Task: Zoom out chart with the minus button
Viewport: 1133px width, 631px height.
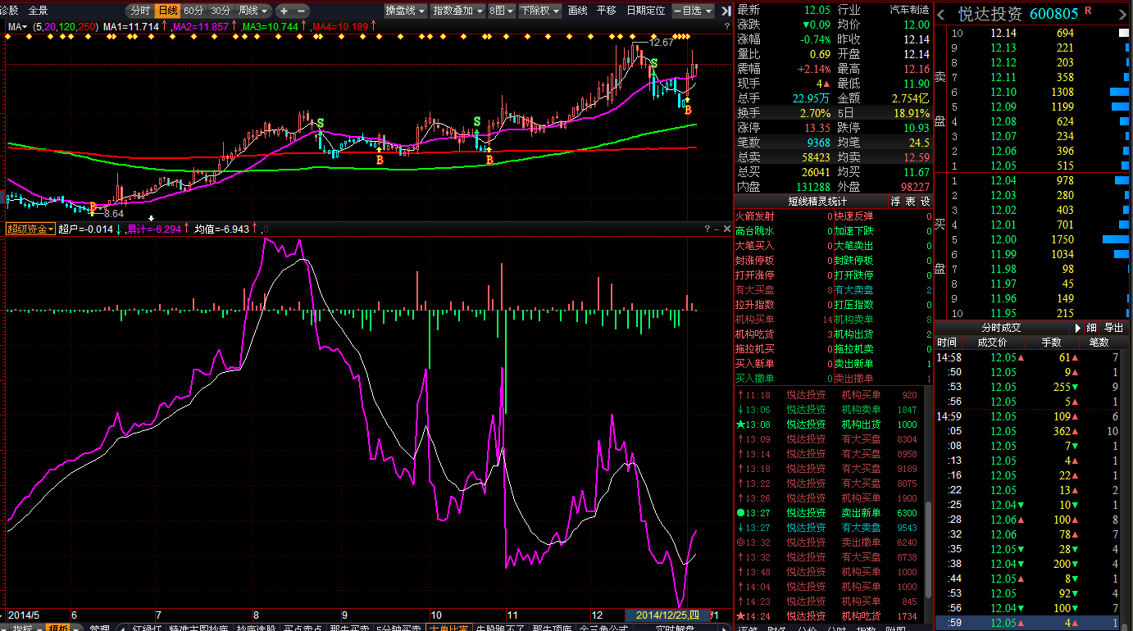Action: pyautogui.click(x=302, y=11)
